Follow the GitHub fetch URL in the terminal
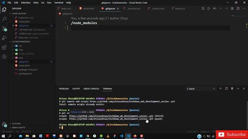248x139 pixels. click(111, 116)
